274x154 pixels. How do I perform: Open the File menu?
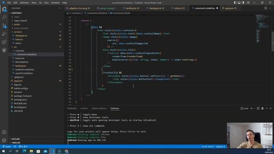pyautogui.click(x=9, y=3)
